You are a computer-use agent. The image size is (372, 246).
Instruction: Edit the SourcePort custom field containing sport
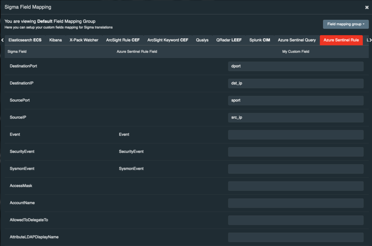296,100
